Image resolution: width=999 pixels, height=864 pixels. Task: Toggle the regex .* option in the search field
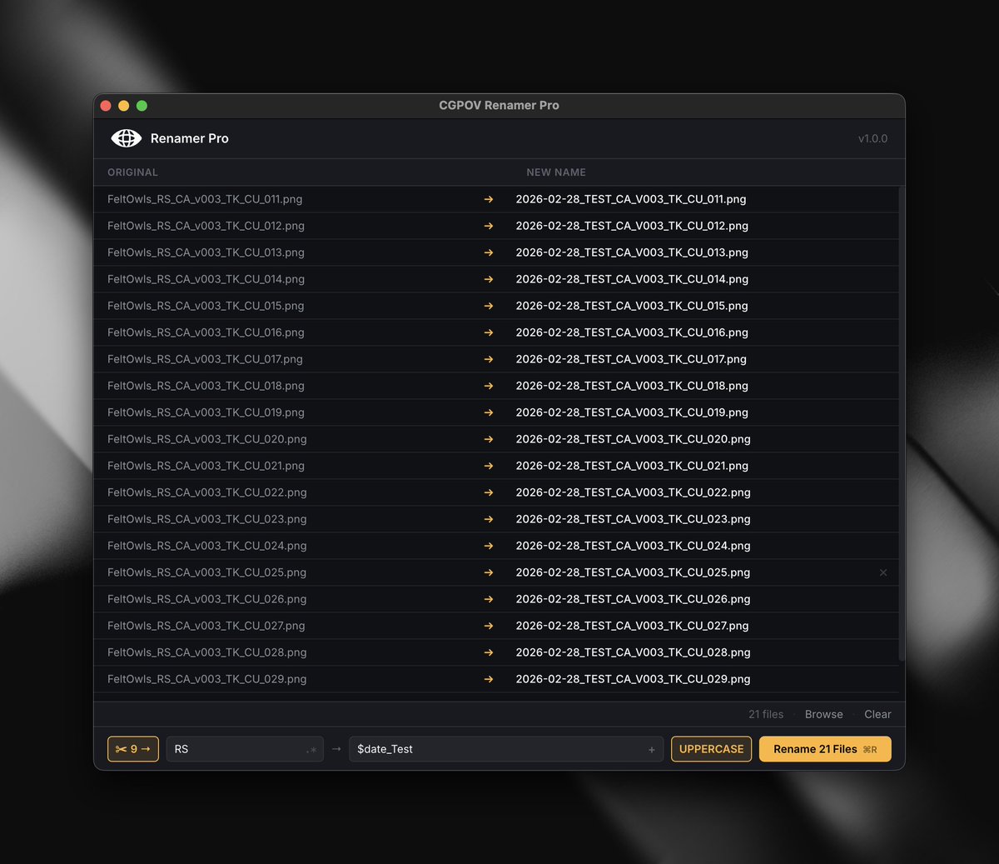tap(312, 750)
